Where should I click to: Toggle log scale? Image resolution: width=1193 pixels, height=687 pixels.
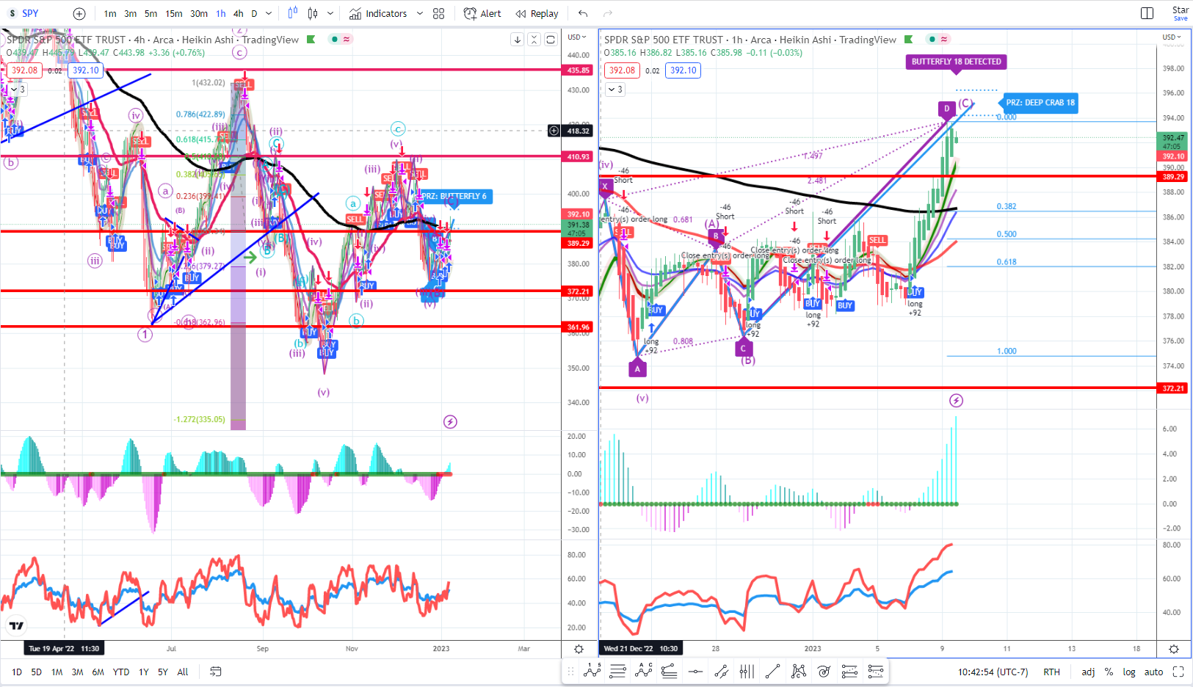tap(1129, 672)
